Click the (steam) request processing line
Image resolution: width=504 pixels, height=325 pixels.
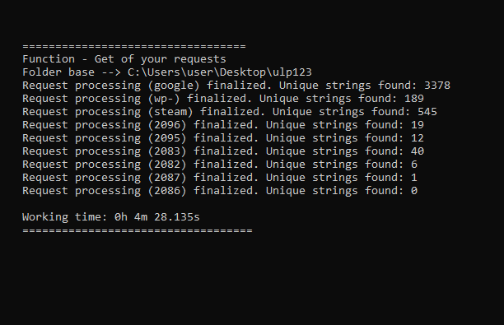pos(230,112)
